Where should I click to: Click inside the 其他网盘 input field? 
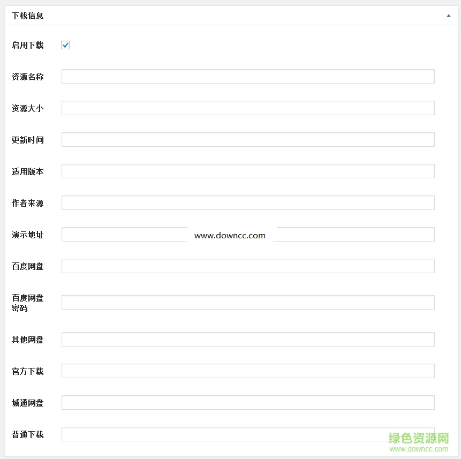point(247,339)
